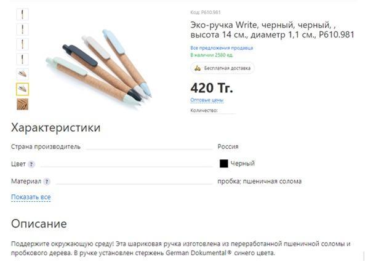Select the second pen thumbnail

coord(23,29)
